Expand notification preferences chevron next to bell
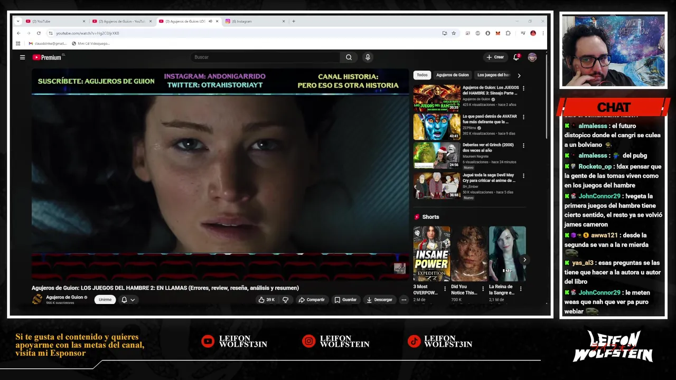676x380 pixels. point(133,300)
